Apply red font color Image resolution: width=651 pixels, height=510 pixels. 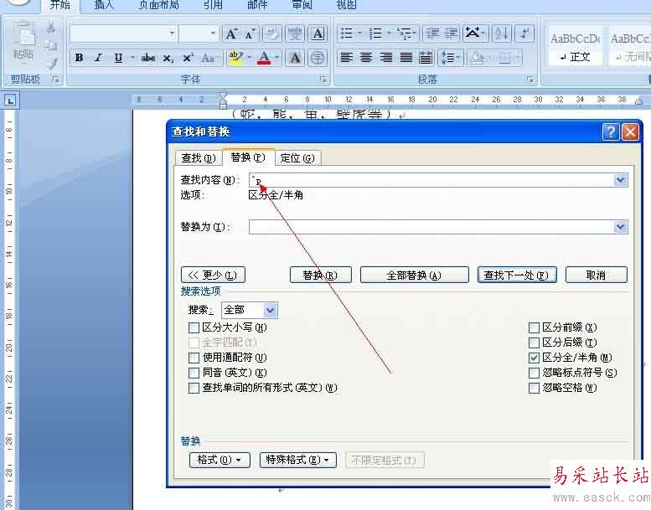(264, 58)
